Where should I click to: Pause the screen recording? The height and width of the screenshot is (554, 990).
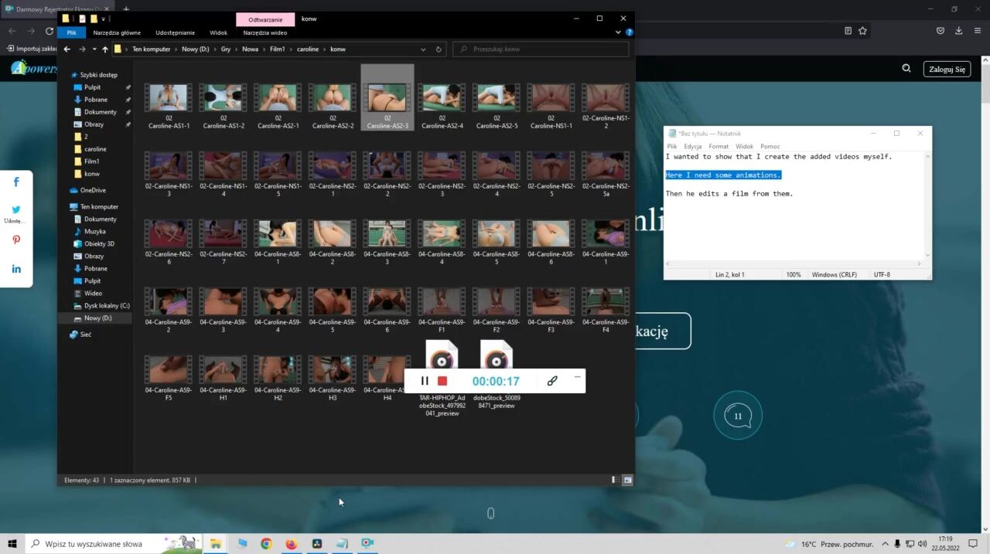coord(425,381)
